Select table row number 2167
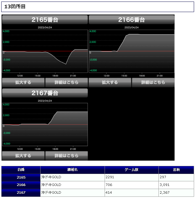Viewport: 195px width, 198px height. pos(21,192)
